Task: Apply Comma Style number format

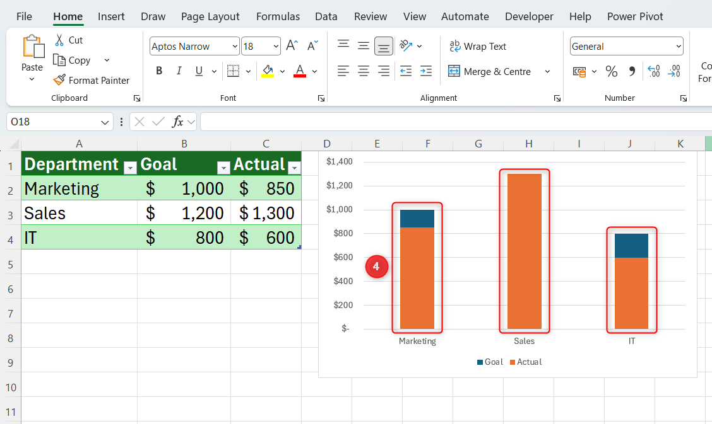Action: (632, 72)
